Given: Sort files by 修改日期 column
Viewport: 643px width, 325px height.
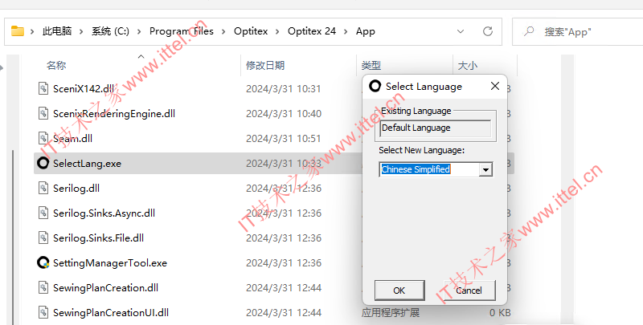Looking at the screenshot, I should click(x=265, y=66).
